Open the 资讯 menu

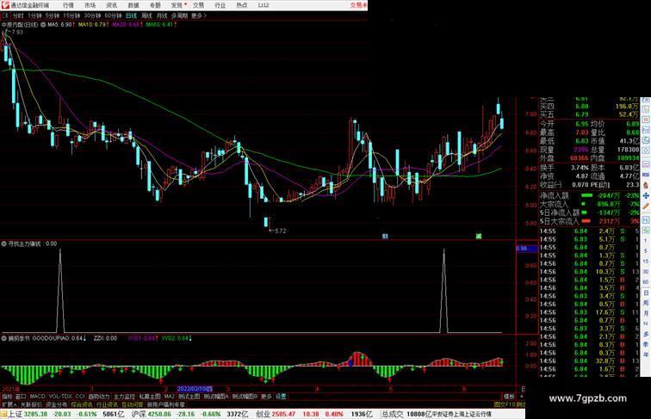tap(112, 5)
